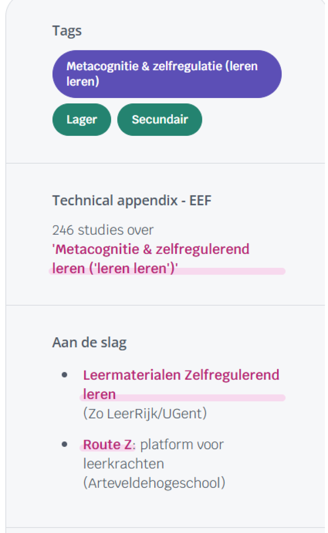Screen dimensions: 328x533
Task: Click the Technical appendix - EEF heading
Action: click(x=132, y=201)
